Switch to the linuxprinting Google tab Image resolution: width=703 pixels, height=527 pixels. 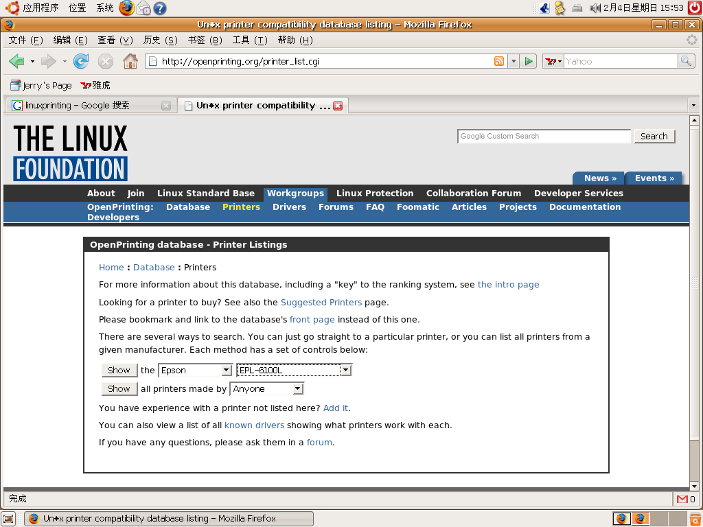pos(90,106)
